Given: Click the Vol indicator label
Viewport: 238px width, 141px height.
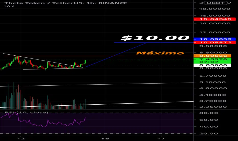Looking at the screenshot, I should (9, 6).
